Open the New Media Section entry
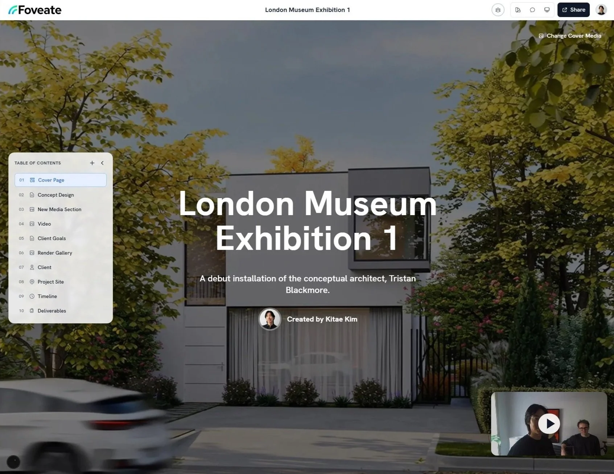The image size is (614, 474). (x=61, y=209)
